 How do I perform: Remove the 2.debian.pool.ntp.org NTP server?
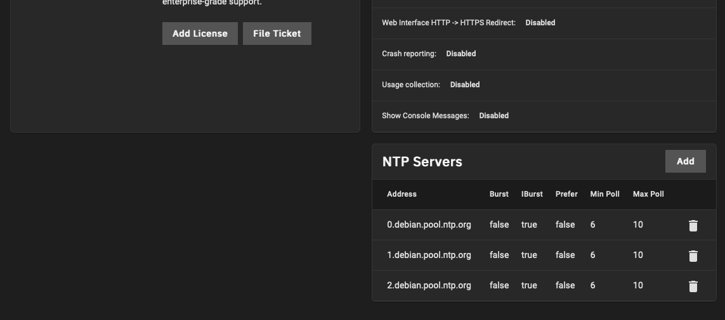click(x=693, y=286)
